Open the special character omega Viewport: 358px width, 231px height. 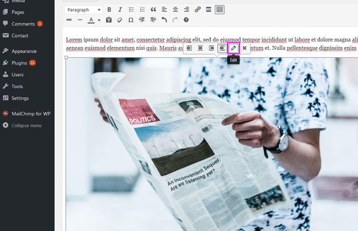pyautogui.click(x=131, y=20)
